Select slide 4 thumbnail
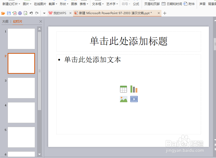 [21, 113]
